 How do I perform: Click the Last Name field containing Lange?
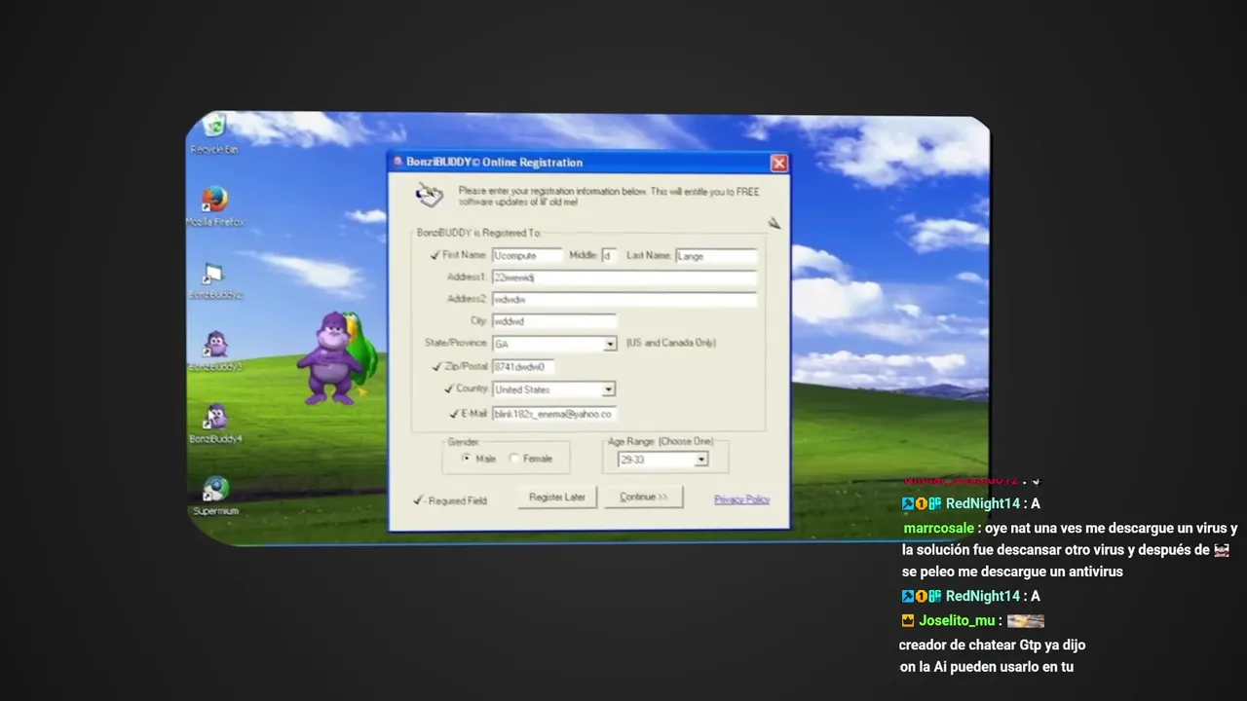tap(716, 256)
